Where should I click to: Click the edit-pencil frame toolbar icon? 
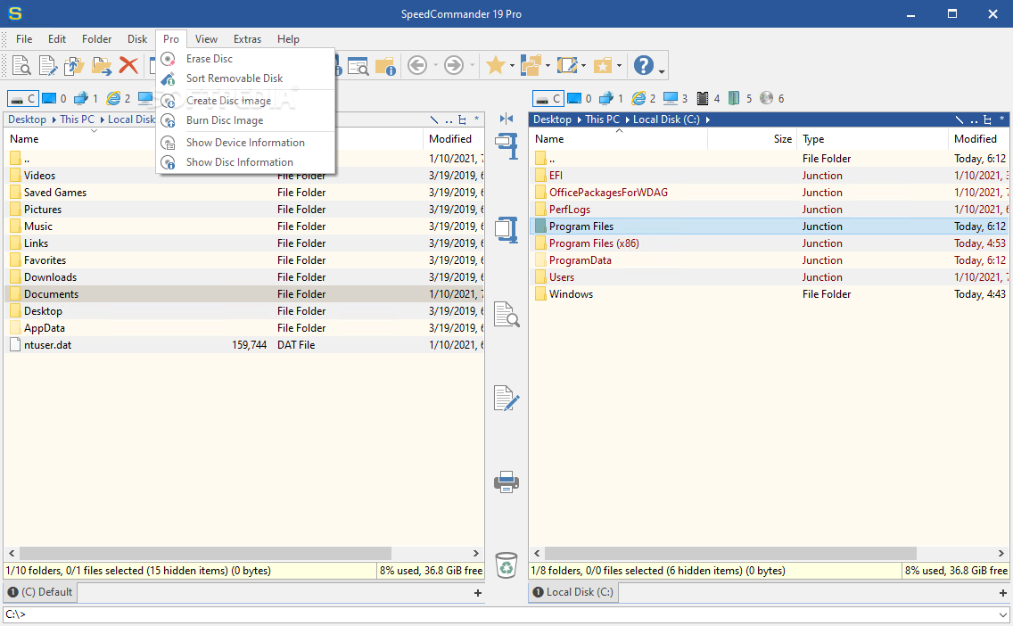click(566, 65)
